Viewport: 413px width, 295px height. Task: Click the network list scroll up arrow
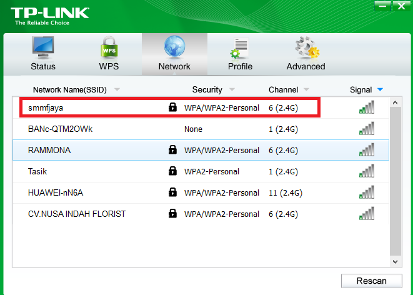pos(395,102)
